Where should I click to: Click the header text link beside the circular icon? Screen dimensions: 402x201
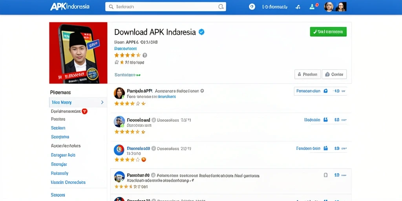coord(274,7)
